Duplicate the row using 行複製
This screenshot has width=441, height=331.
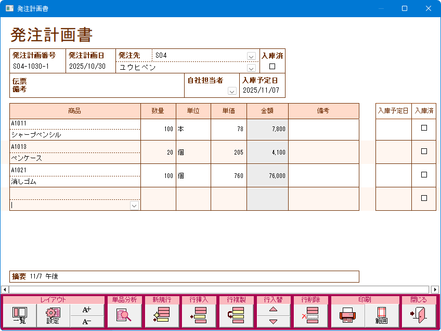click(x=236, y=315)
